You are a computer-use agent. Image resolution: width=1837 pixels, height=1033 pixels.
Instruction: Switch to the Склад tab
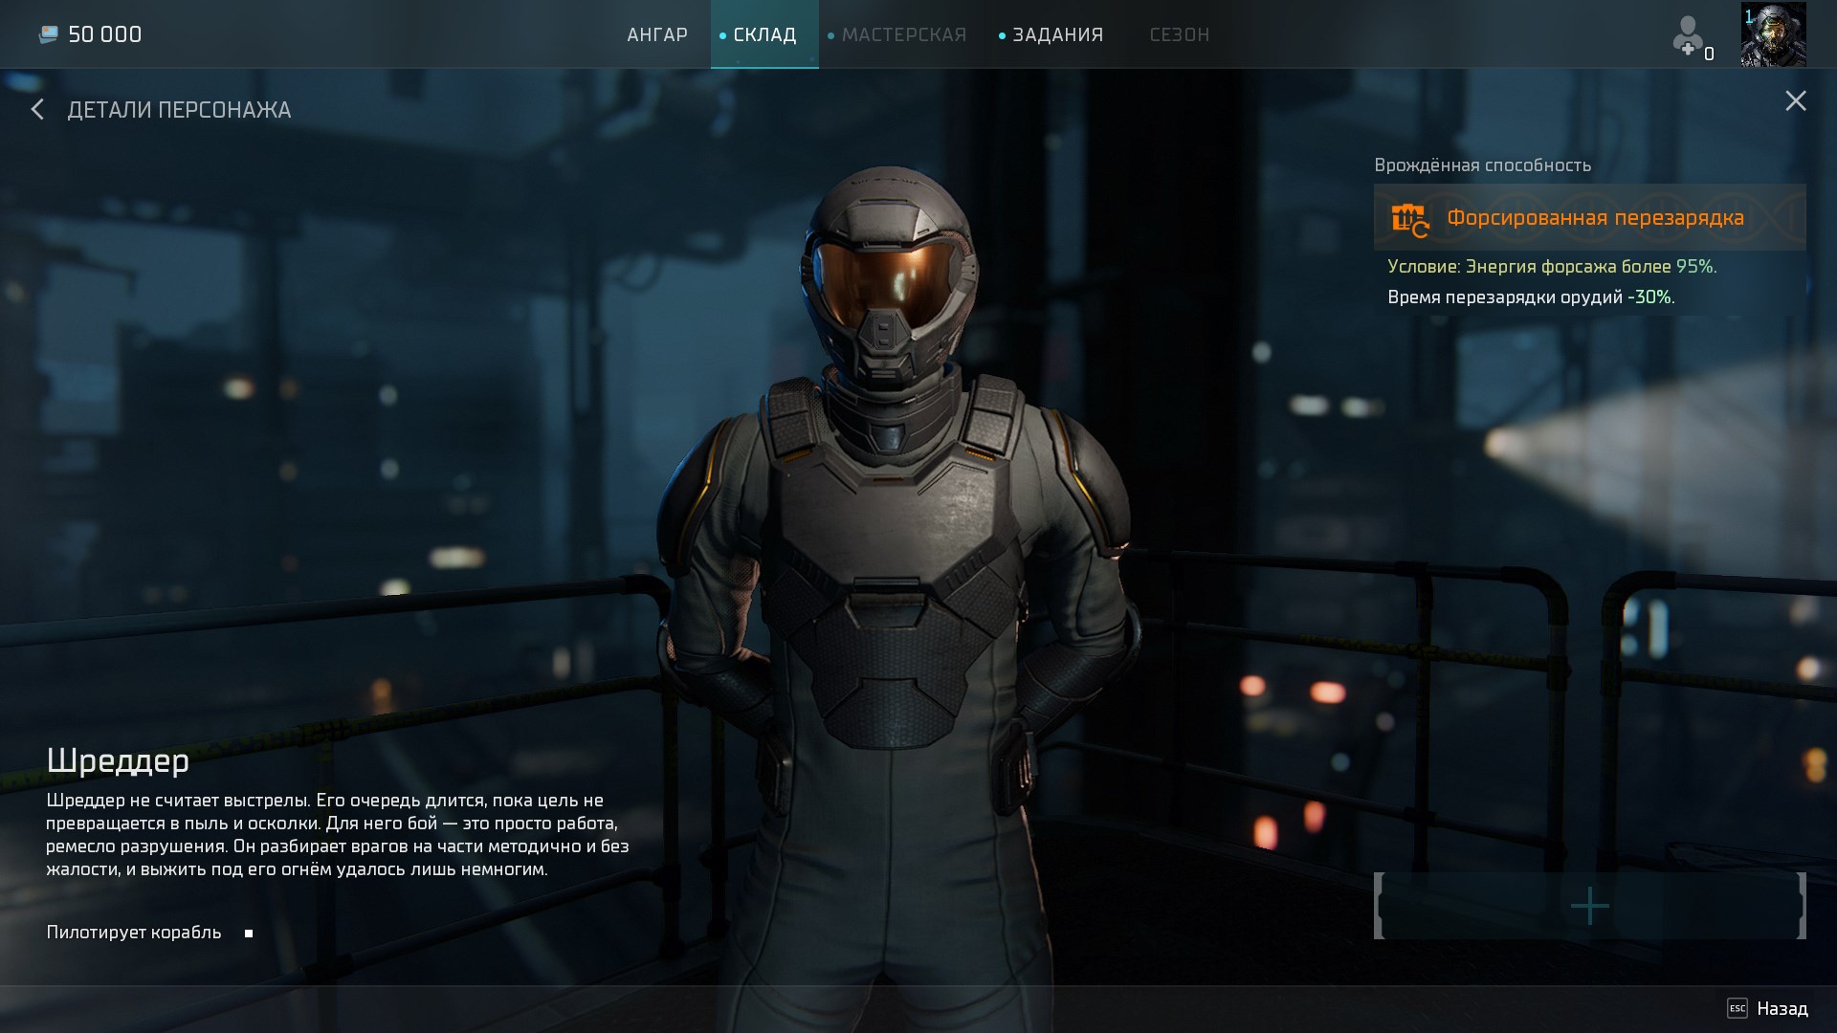click(x=764, y=35)
